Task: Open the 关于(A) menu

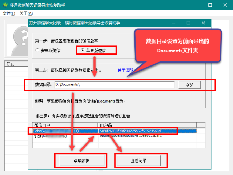Action: tap(26, 13)
